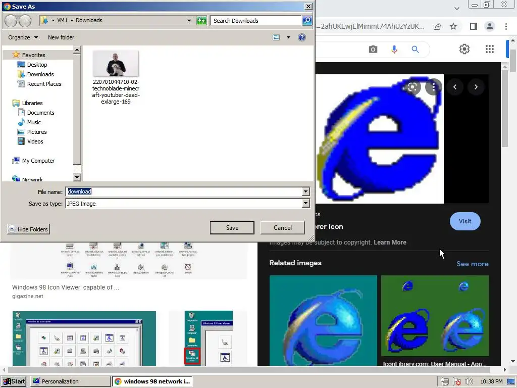This screenshot has width=517, height=388.
Task: Click the Start button on taskbar
Action: [x=14, y=381]
